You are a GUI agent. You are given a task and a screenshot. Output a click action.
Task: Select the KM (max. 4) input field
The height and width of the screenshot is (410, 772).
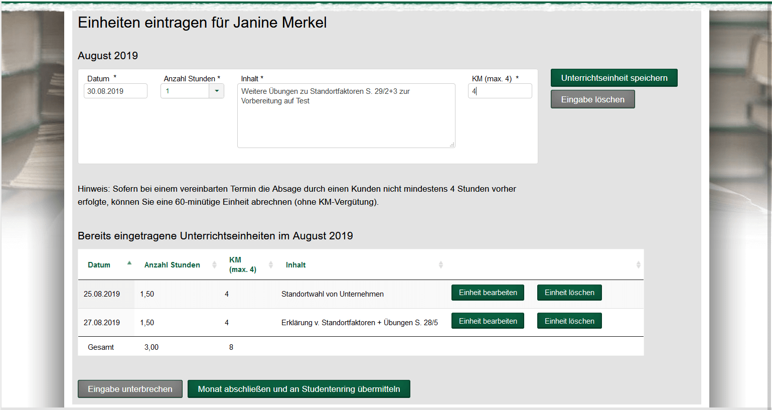pos(500,91)
